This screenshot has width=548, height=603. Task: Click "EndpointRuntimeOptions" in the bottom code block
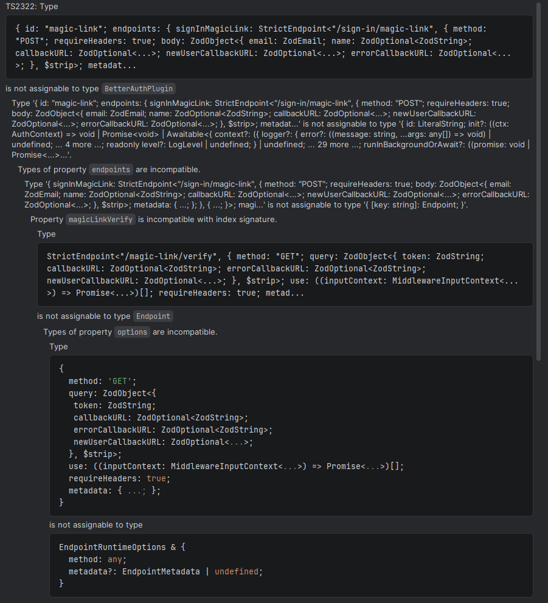(113, 547)
